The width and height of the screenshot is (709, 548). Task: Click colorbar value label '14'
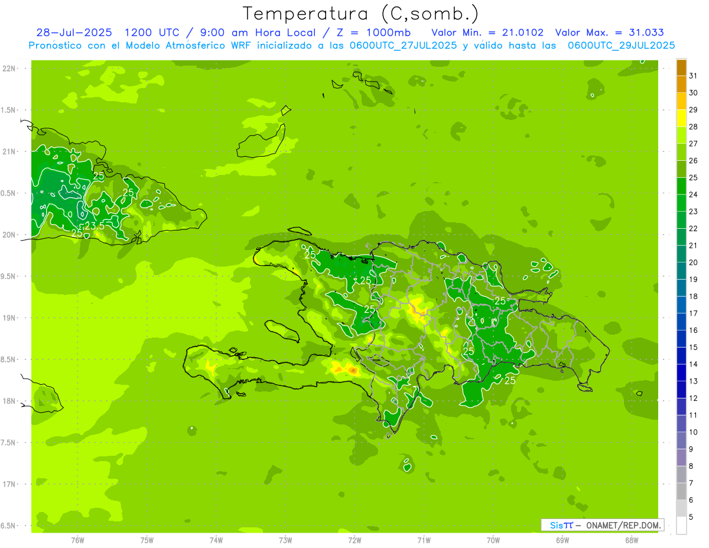pyautogui.click(x=694, y=364)
